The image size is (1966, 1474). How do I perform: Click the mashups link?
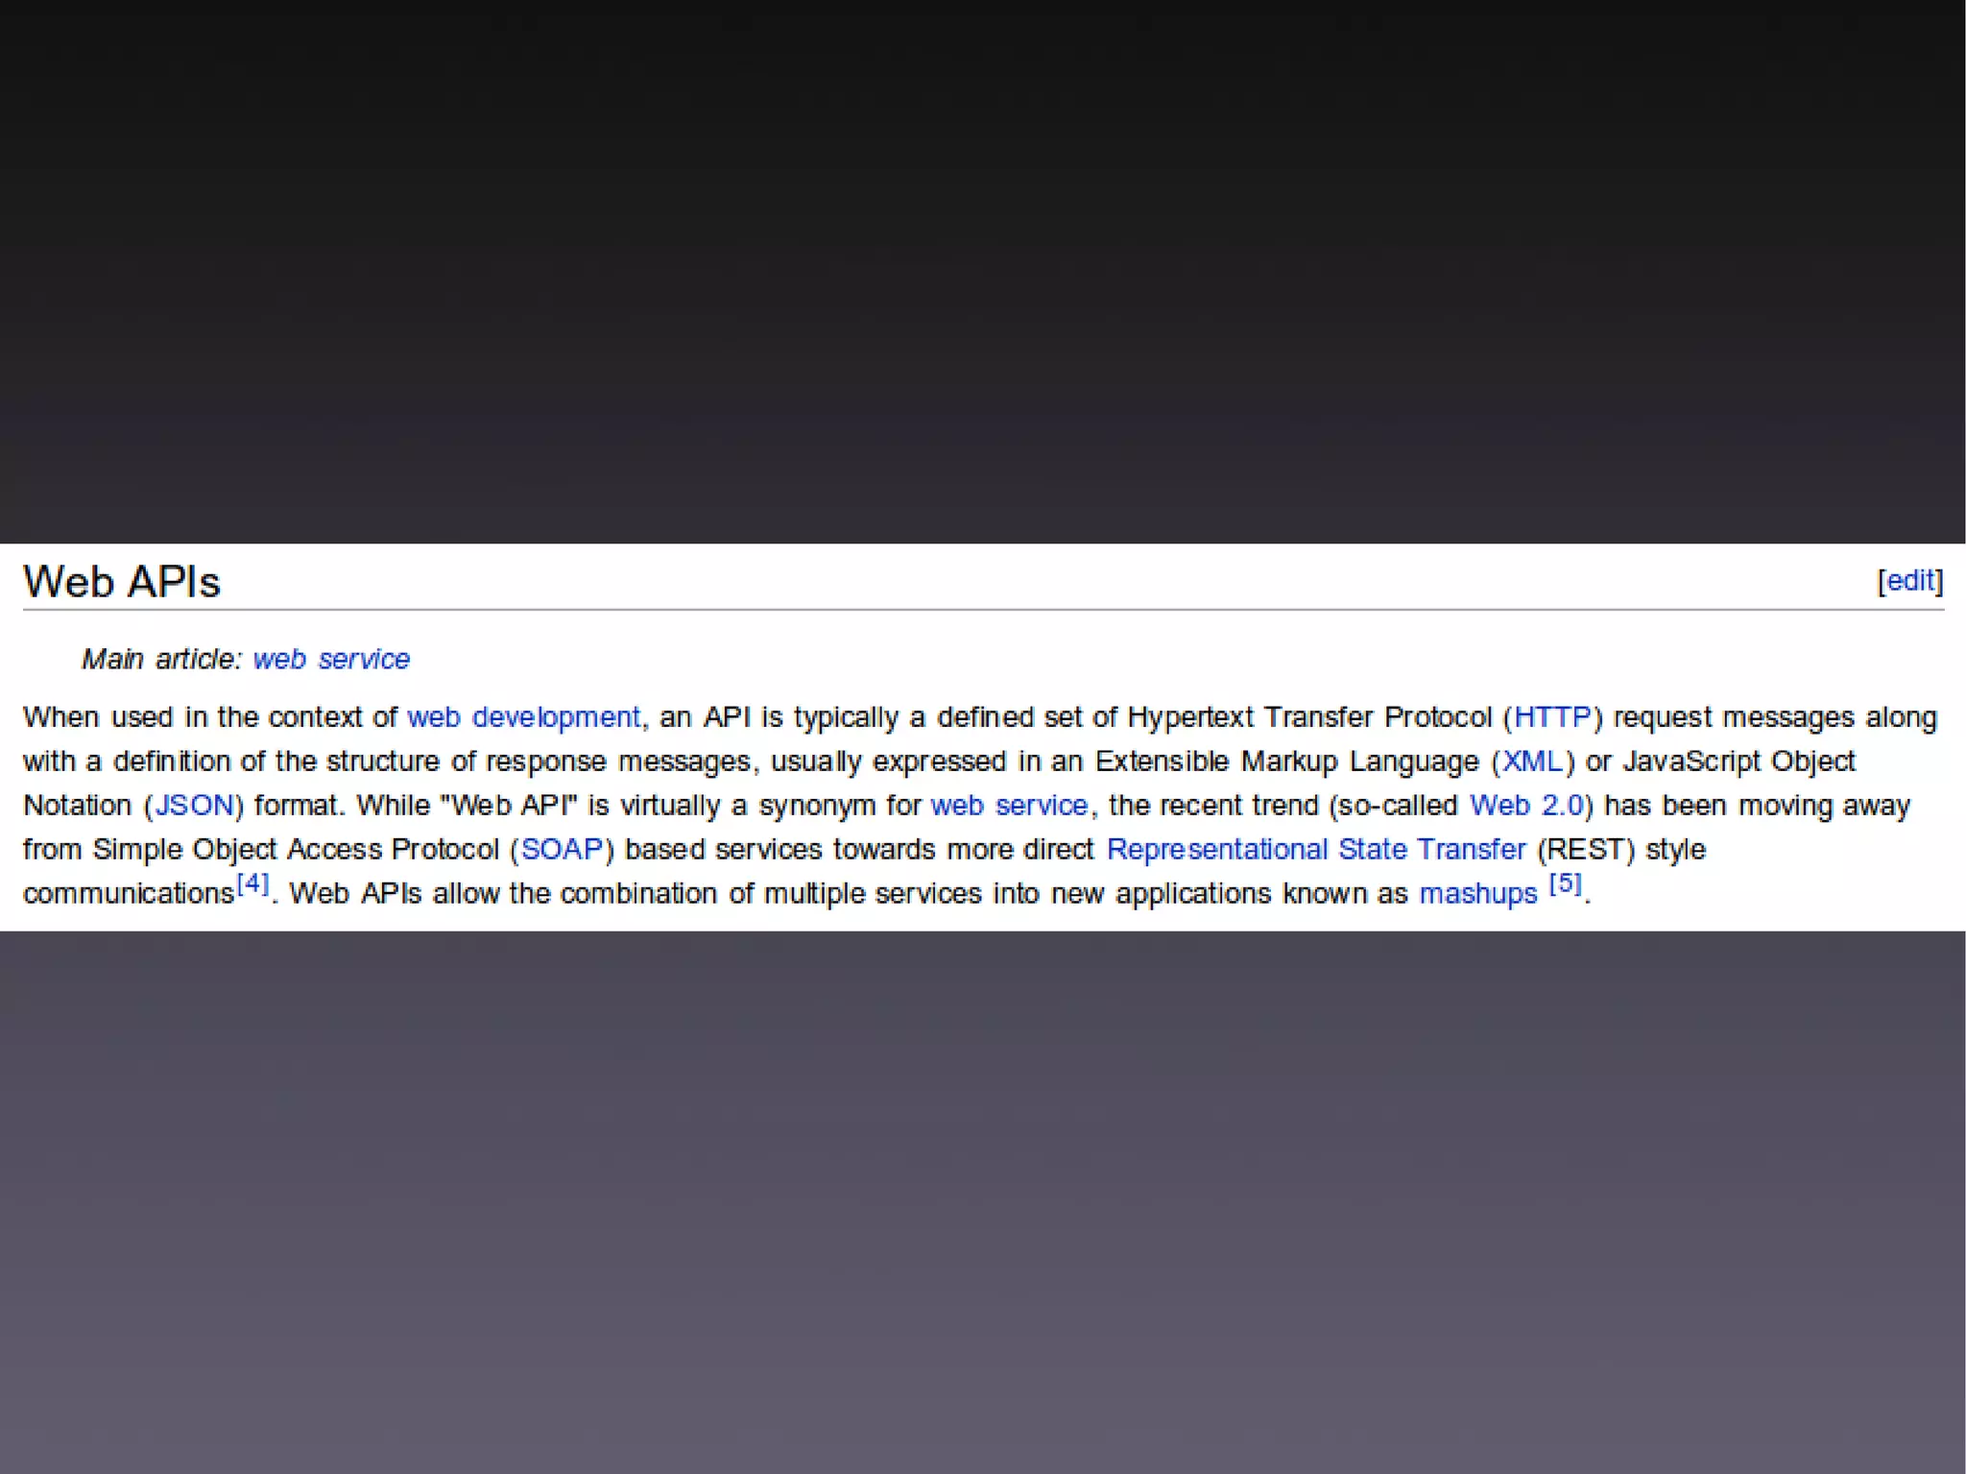tap(1477, 894)
